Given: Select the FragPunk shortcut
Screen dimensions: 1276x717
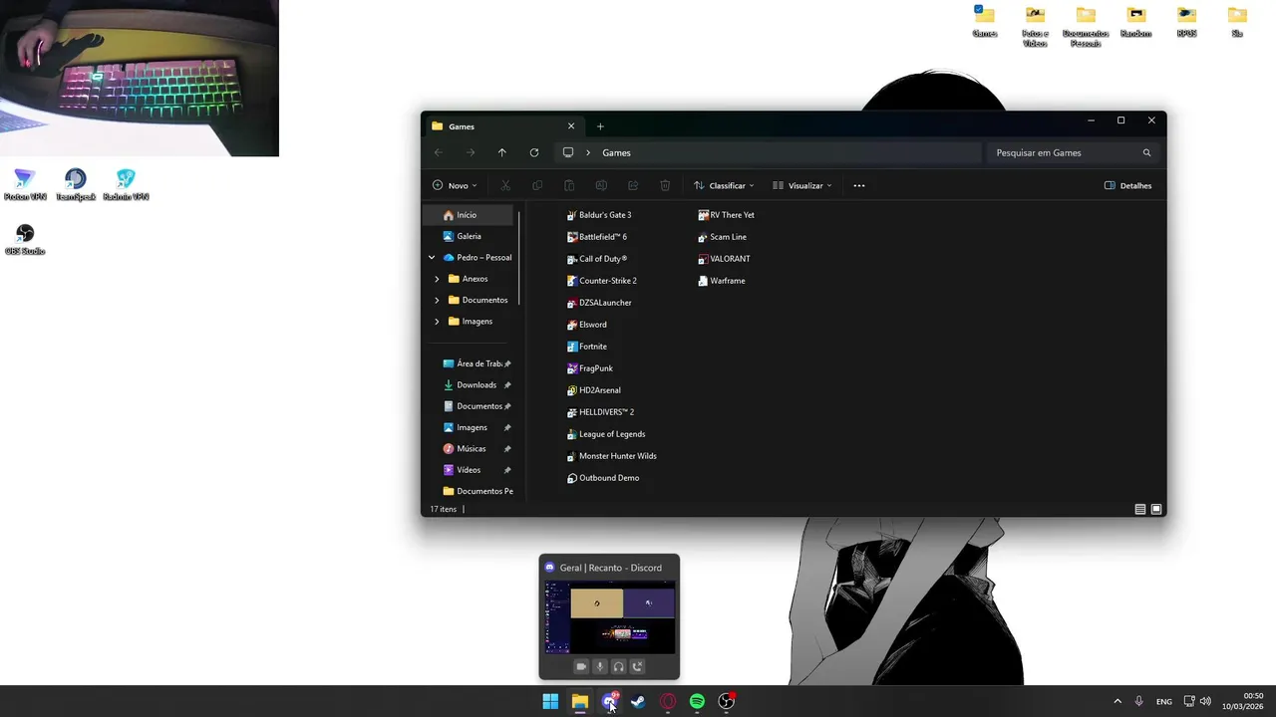Looking at the screenshot, I should pos(589,368).
